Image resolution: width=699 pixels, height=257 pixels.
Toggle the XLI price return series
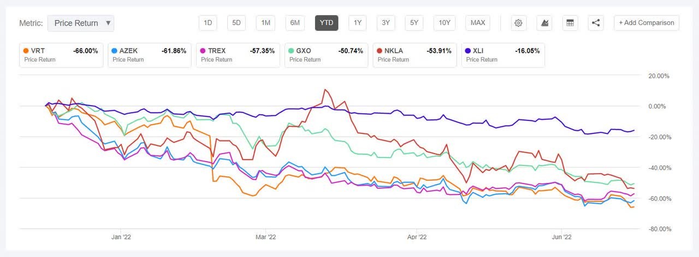tap(502, 55)
